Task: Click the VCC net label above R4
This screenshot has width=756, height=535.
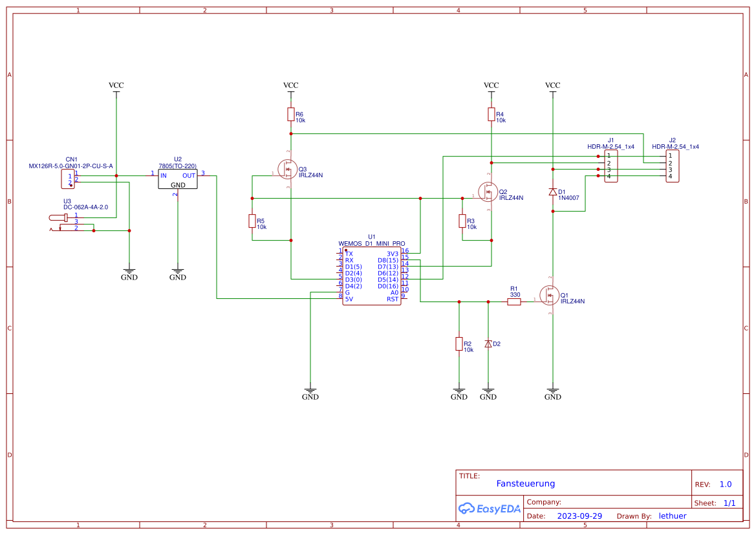Action: coord(491,85)
